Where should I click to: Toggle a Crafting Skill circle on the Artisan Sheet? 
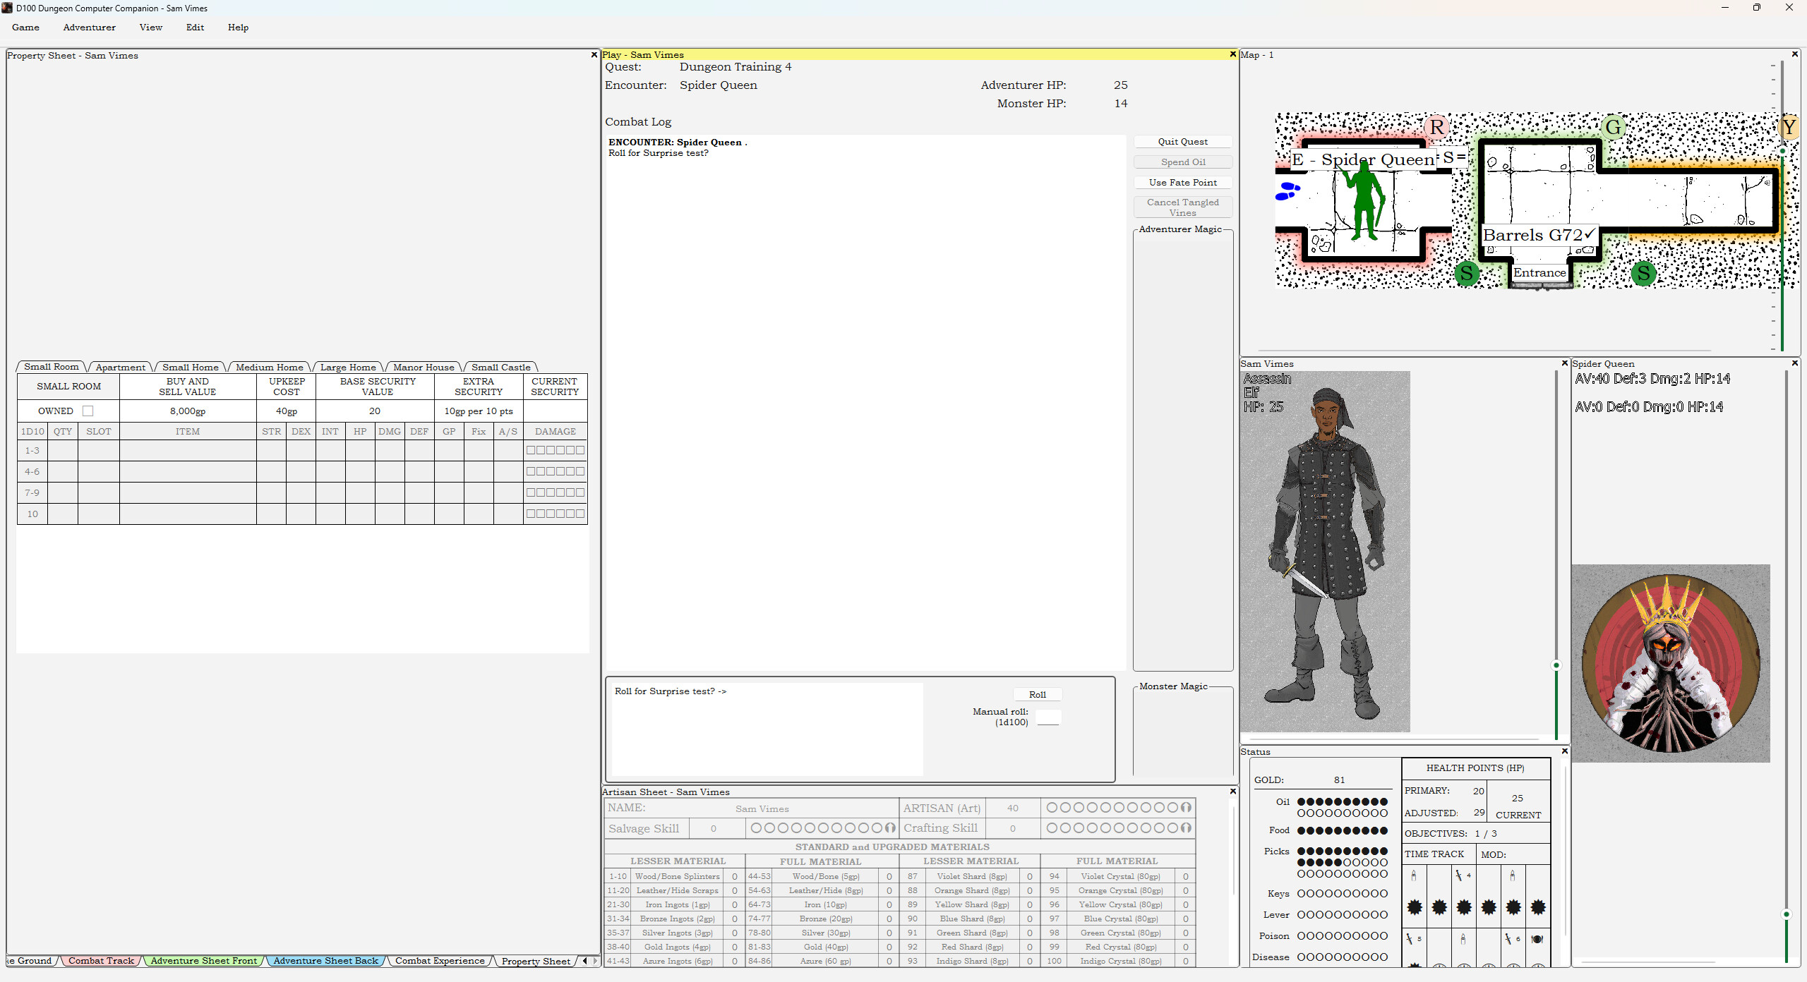tap(1051, 828)
